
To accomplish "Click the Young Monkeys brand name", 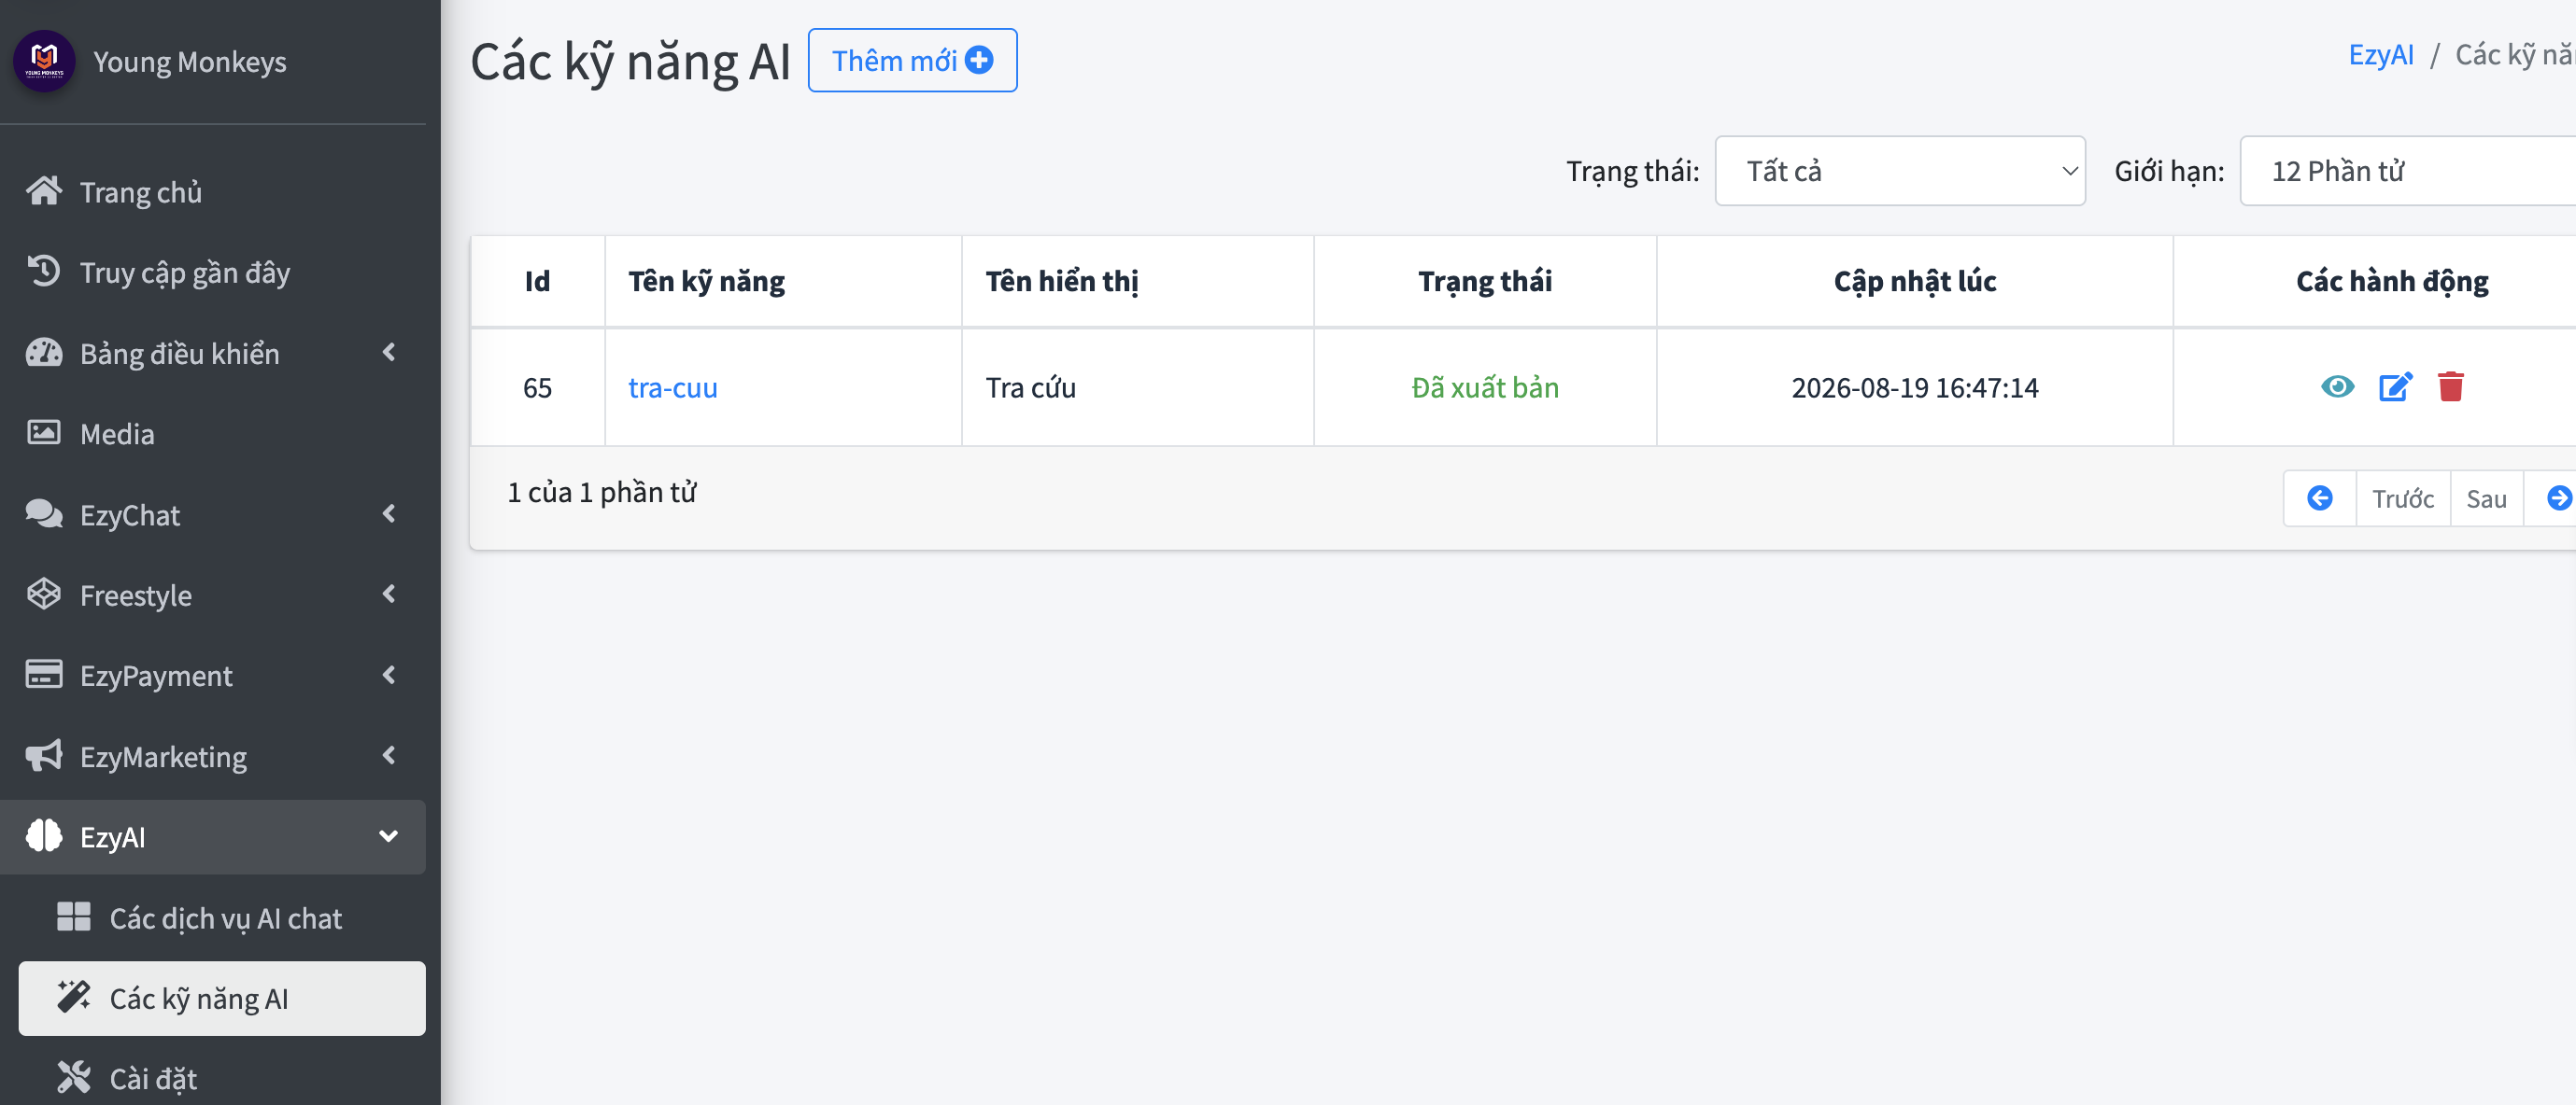I will 190,62.
